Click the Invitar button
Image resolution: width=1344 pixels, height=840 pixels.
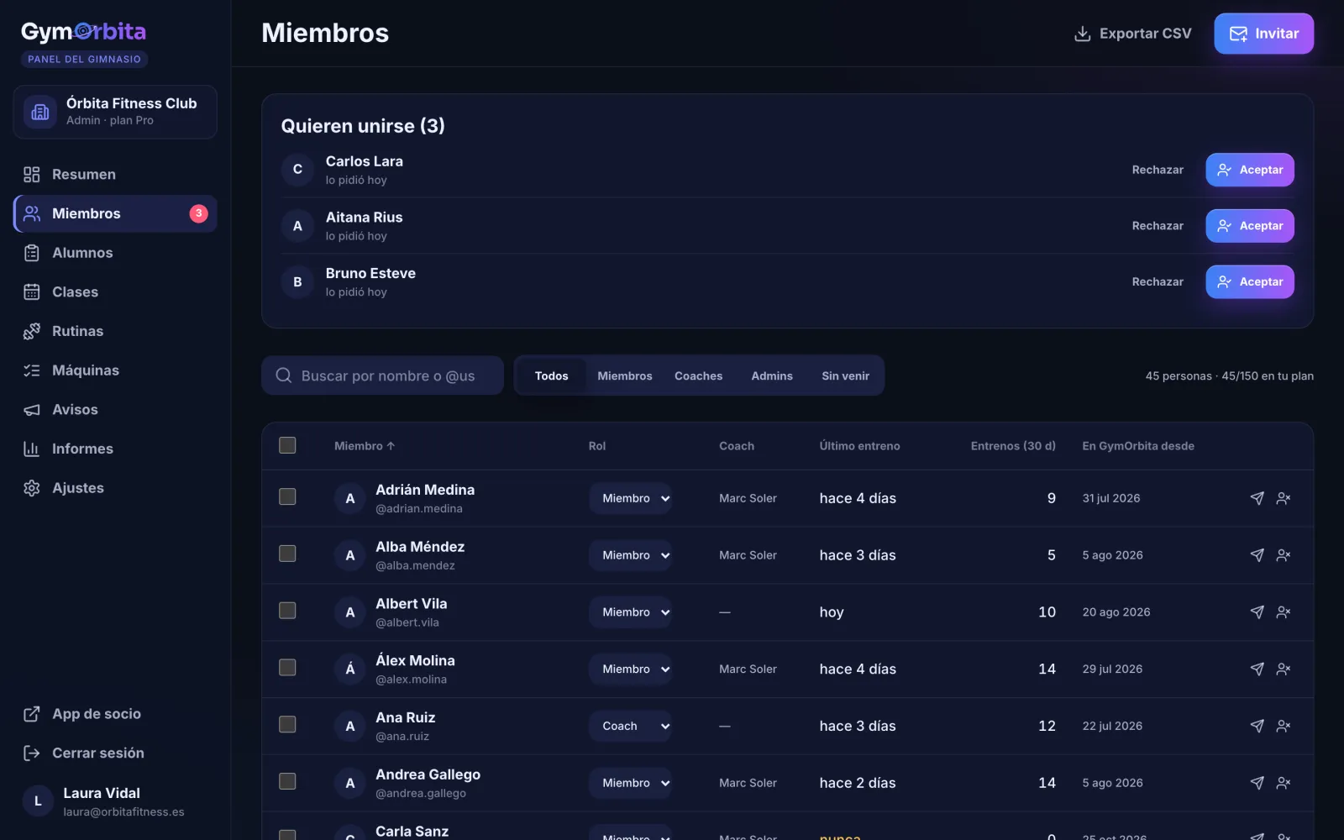1263,34
